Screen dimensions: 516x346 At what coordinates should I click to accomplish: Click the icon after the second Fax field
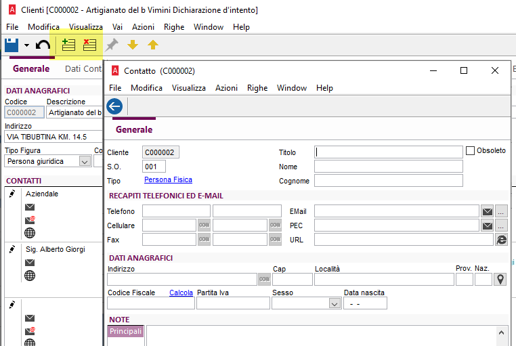275,240
